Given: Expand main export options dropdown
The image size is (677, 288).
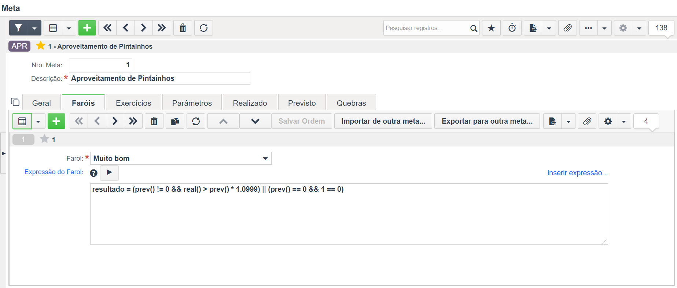Looking at the screenshot, I should coord(549,28).
